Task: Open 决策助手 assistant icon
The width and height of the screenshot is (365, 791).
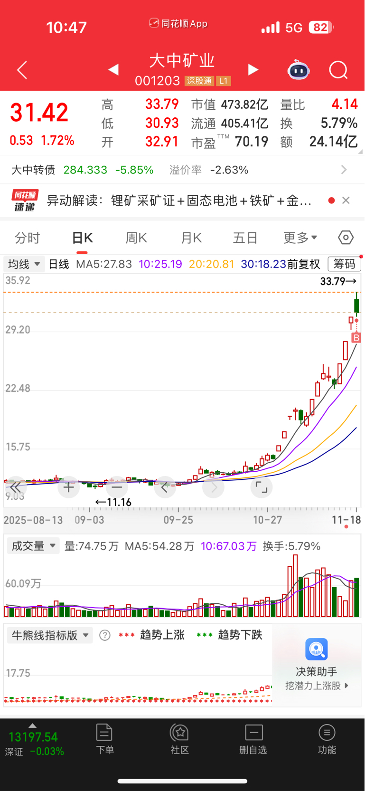Action: 317,649
